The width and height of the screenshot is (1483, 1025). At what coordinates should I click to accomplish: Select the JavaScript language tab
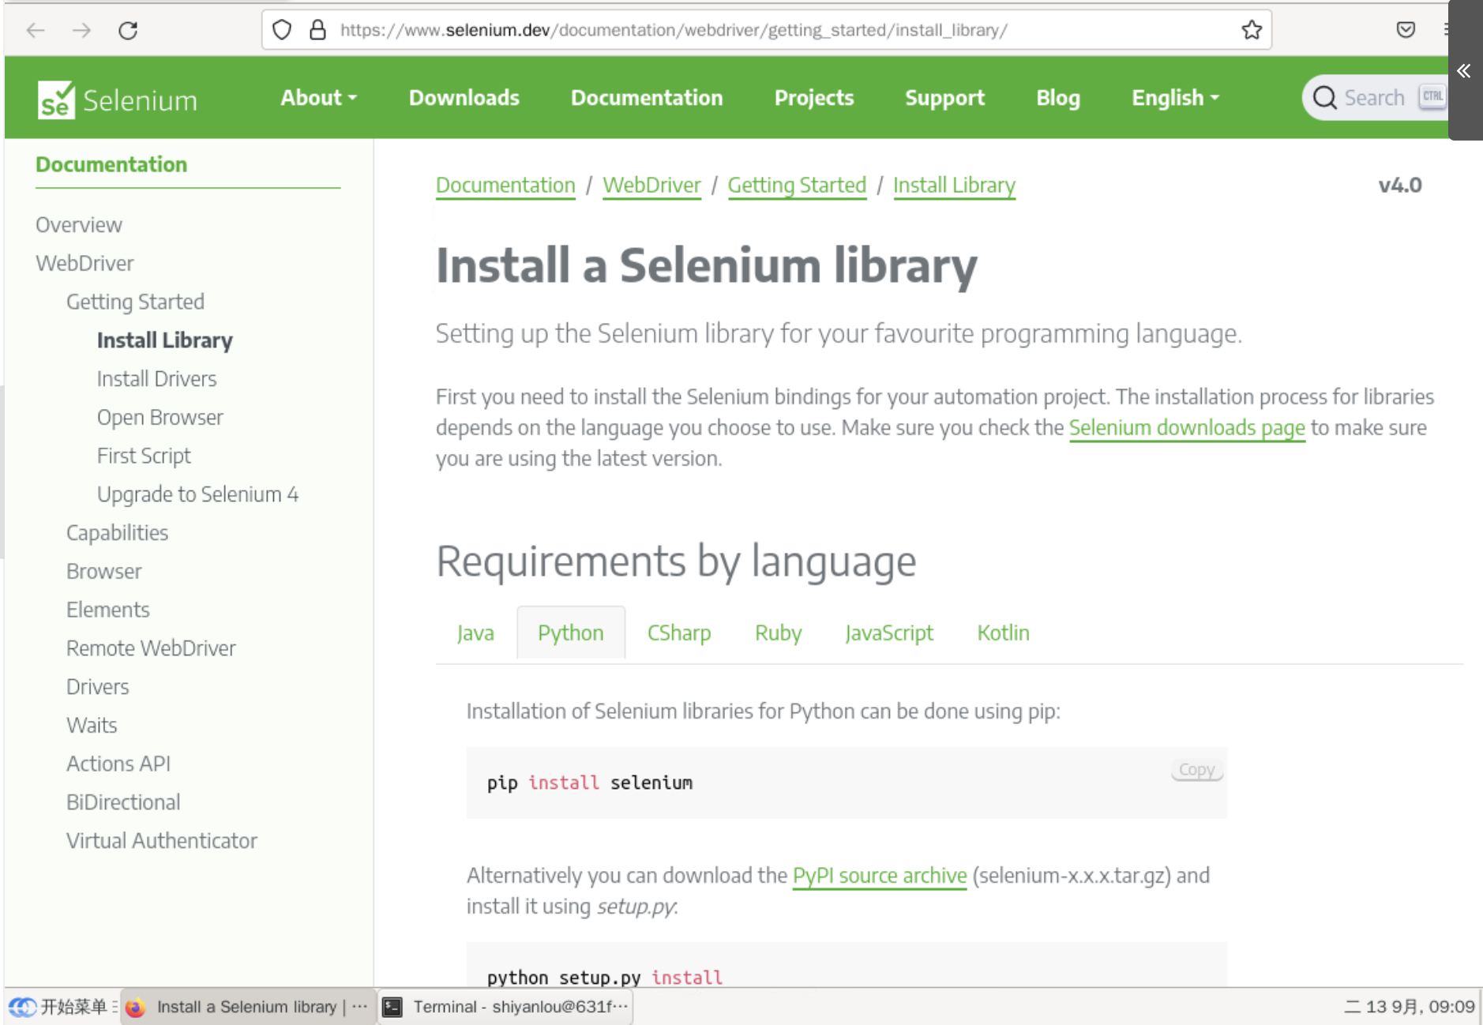tap(889, 633)
